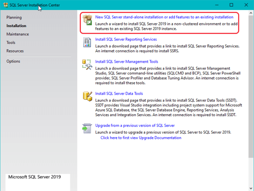This screenshot has height=191, width=254.
Task: Click the SQL Server Installation Center title bar icon
Action: (x=6, y=5)
